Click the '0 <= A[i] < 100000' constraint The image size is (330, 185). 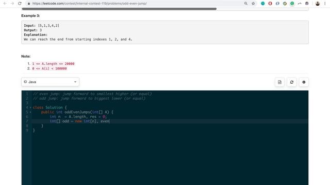pos(49,68)
